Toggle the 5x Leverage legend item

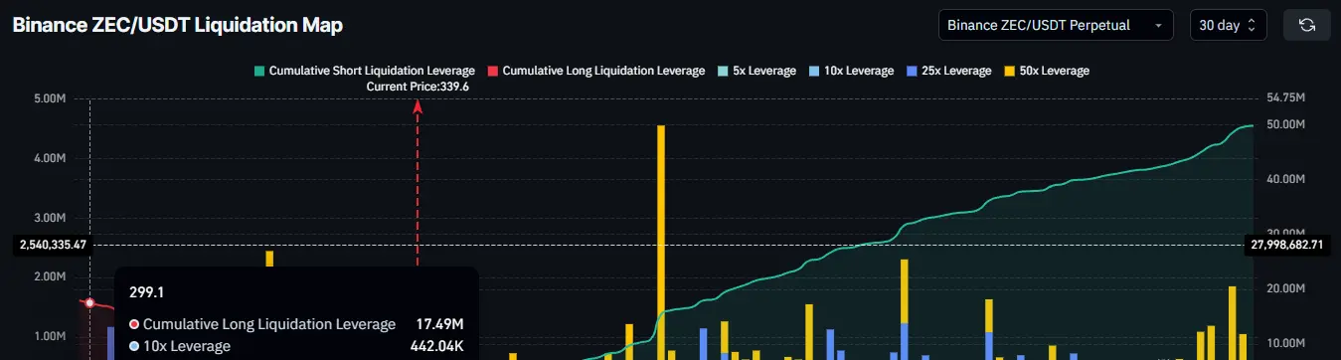click(x=756, y=72)
